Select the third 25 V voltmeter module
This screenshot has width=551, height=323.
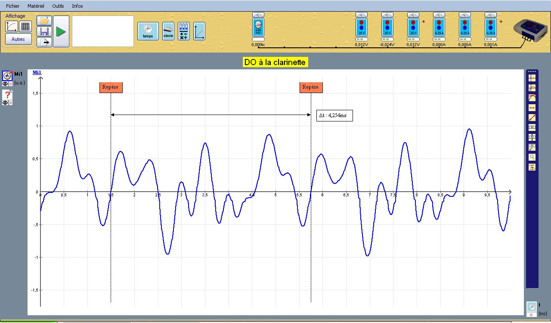413,28
